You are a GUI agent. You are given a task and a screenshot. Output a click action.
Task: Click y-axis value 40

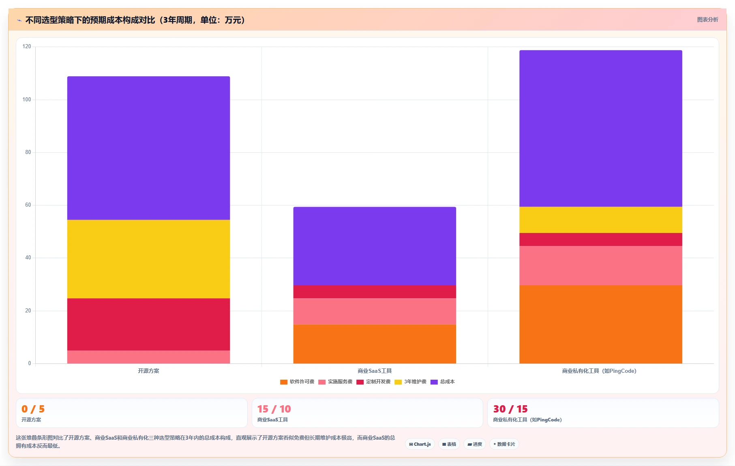pos(28,258)
